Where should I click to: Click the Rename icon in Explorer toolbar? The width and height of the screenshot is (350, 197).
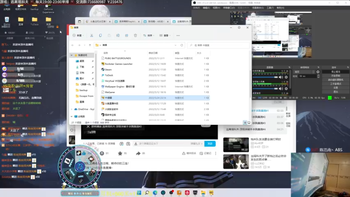[118, 35]
